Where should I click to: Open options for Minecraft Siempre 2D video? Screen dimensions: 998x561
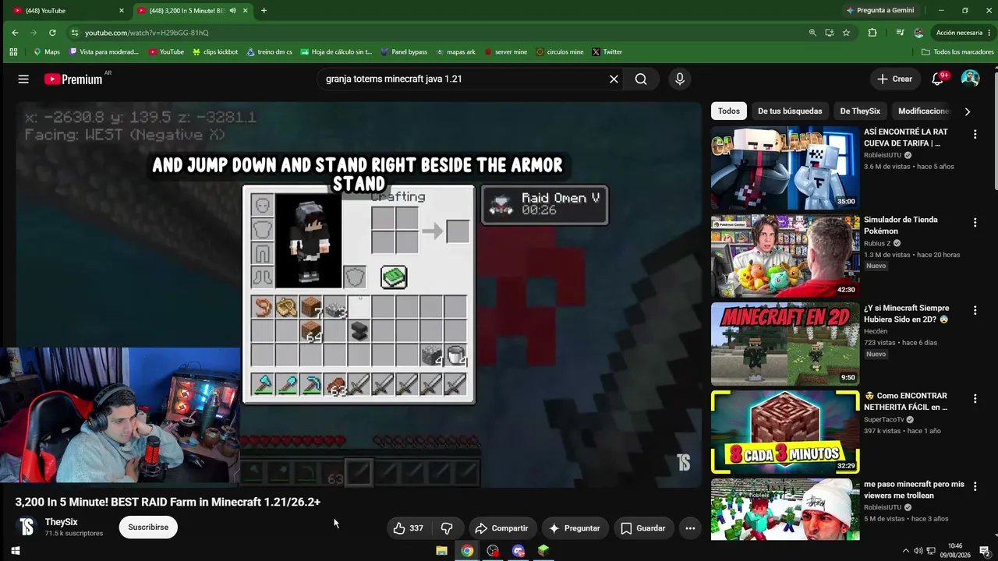pyautogui.click(x=975, y=311)
